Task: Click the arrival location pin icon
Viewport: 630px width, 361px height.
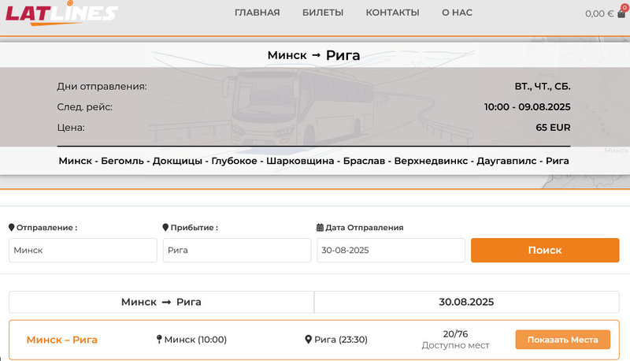Action: point(165,228)
